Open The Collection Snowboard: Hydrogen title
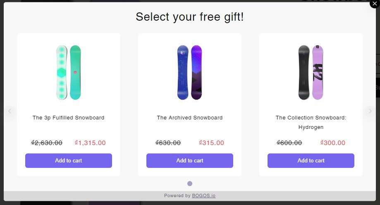The height and width of the screenshot is (205, 380). 311,122
